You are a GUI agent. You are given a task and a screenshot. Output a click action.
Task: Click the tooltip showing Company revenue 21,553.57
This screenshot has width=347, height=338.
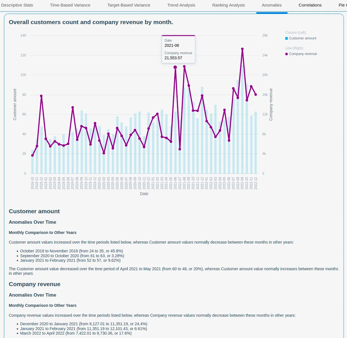[178, 49]
